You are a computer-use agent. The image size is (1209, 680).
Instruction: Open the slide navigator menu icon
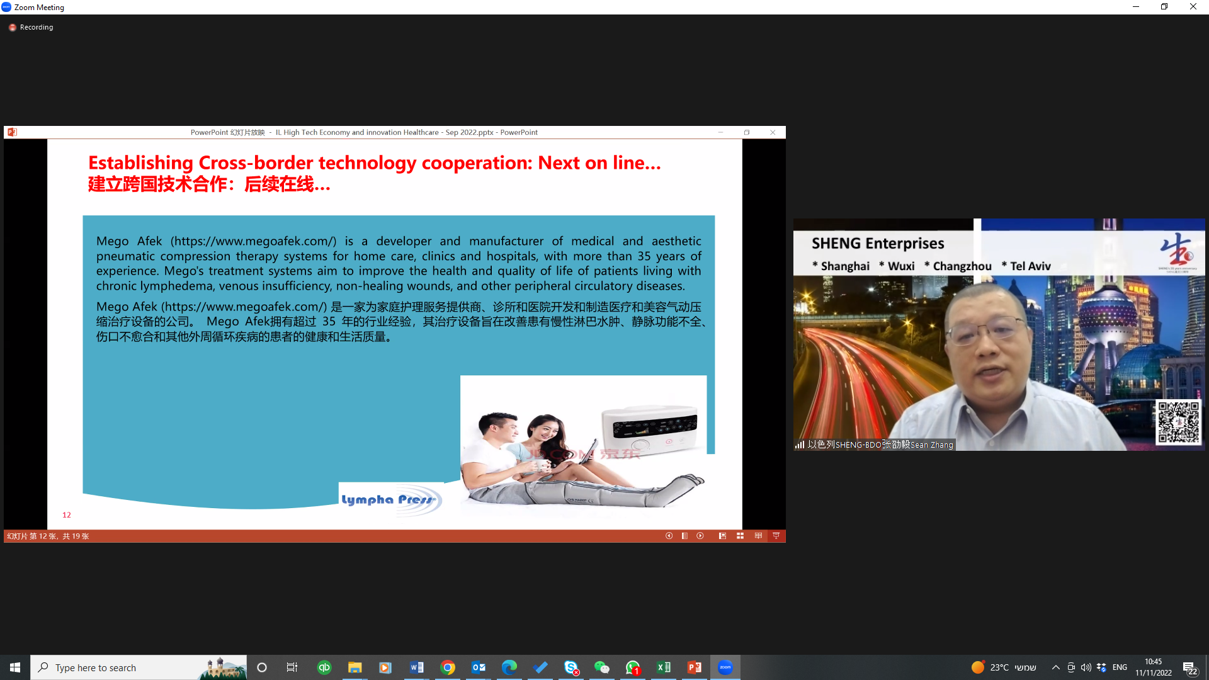tap(684, 536)
